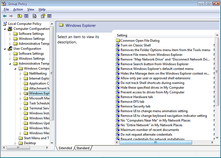
Task: Click the Up One Level folder icon
Action: pos(20,16)
